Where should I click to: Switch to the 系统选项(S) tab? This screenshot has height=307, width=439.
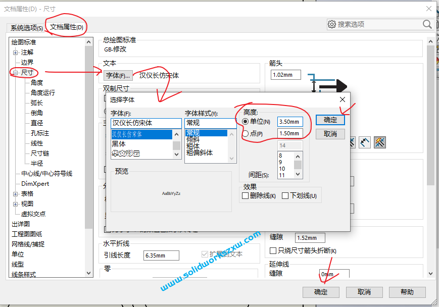pos(27,26)
